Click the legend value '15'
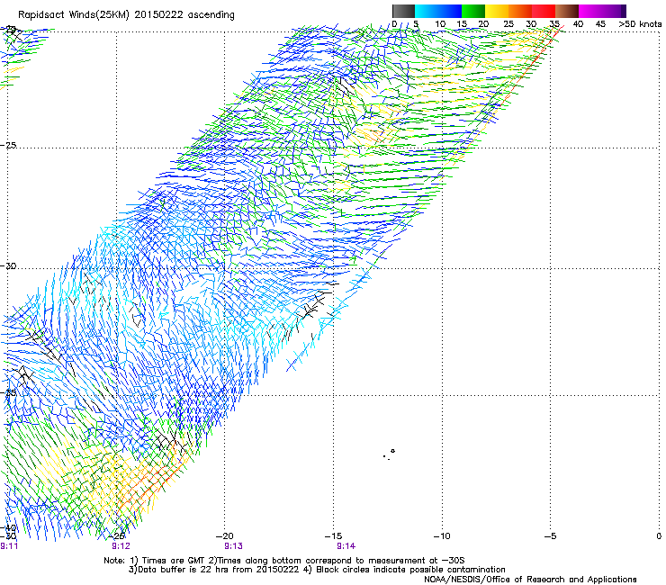Screen dimensions: 666x585 462,24
